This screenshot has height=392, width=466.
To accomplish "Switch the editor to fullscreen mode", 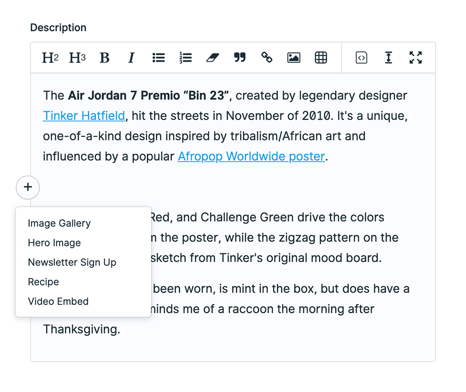I will tap(416, 58).
